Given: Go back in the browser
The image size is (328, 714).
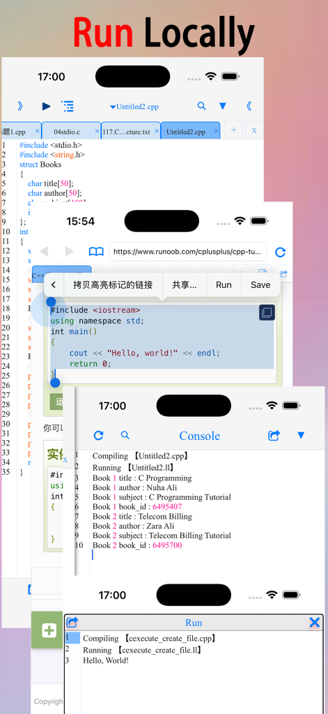Looking at the screenshot, I should 44,251.
